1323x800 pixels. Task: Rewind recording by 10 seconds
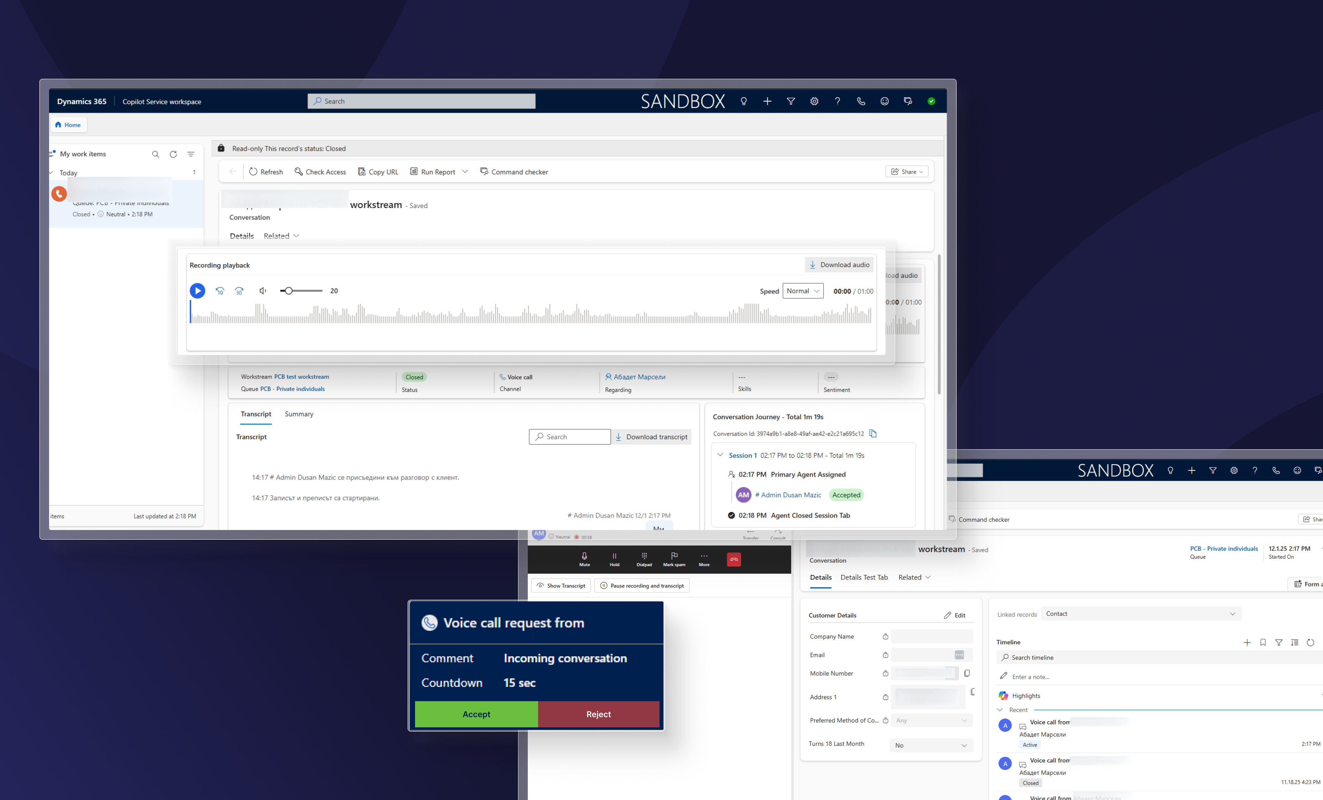(x=220, y=290)
